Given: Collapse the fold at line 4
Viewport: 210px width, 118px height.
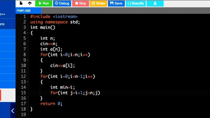Looking at the screenshot, I should pyautogui.click(x=28, y=33).
